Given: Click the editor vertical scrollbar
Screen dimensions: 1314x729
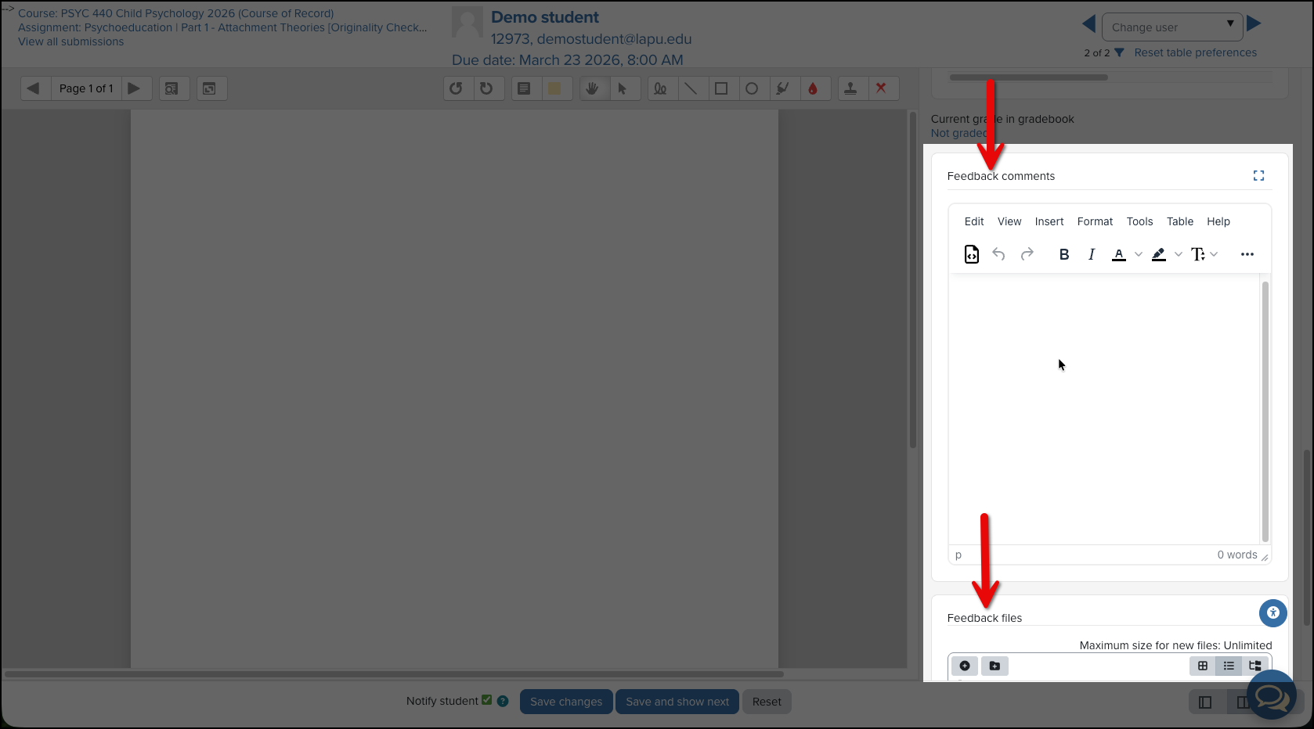Looking at the screenshot, I should coord(1265,411).
